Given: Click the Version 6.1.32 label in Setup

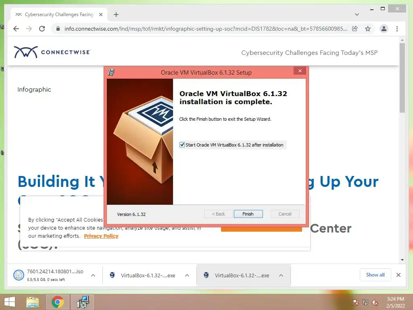Looking at the screenshot, I should [131, 214].
